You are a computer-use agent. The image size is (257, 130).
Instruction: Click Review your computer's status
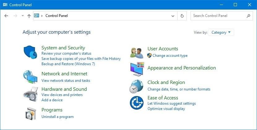coord(66,53)
